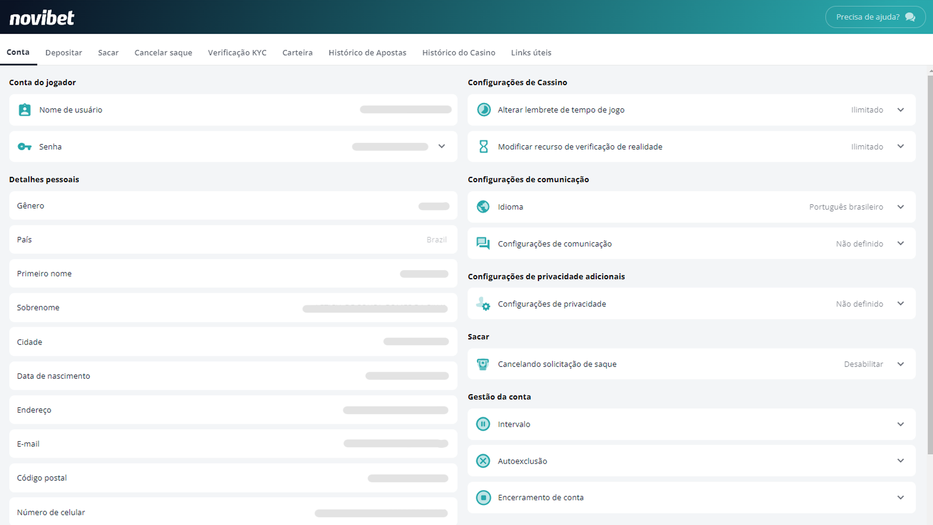Click the Precisa de ajuda? button
933x525 pixels.
[875, 17]
